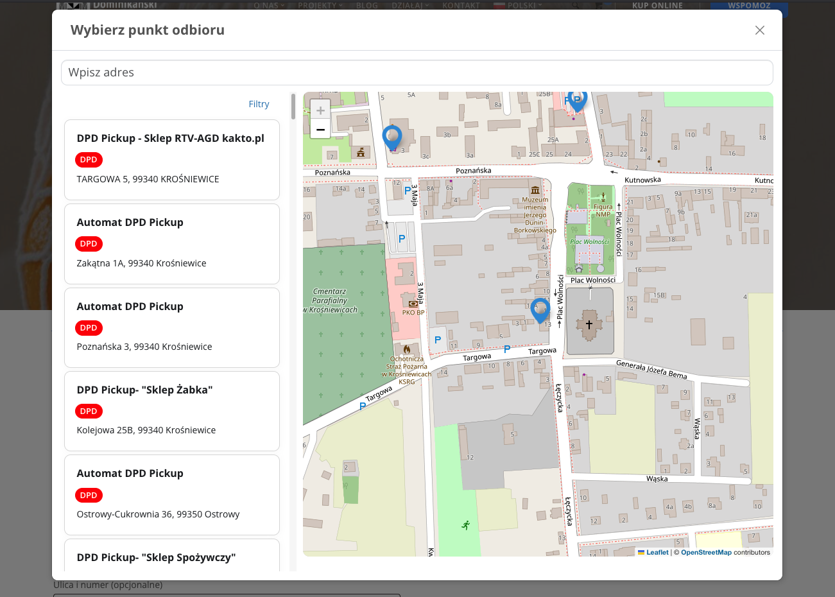Viewport: 835px width, 597px height.
Task: Zoom out on the map
Action: click(320, 129)
